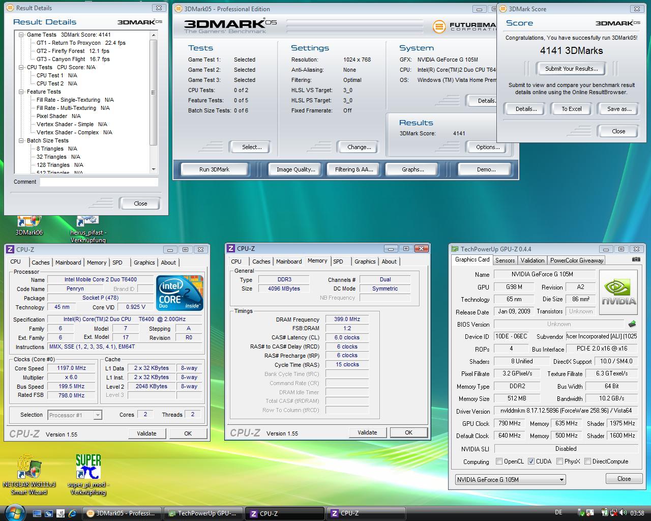Click the Result Details window title icon
The image size is (651, 521).
point(10,8)
